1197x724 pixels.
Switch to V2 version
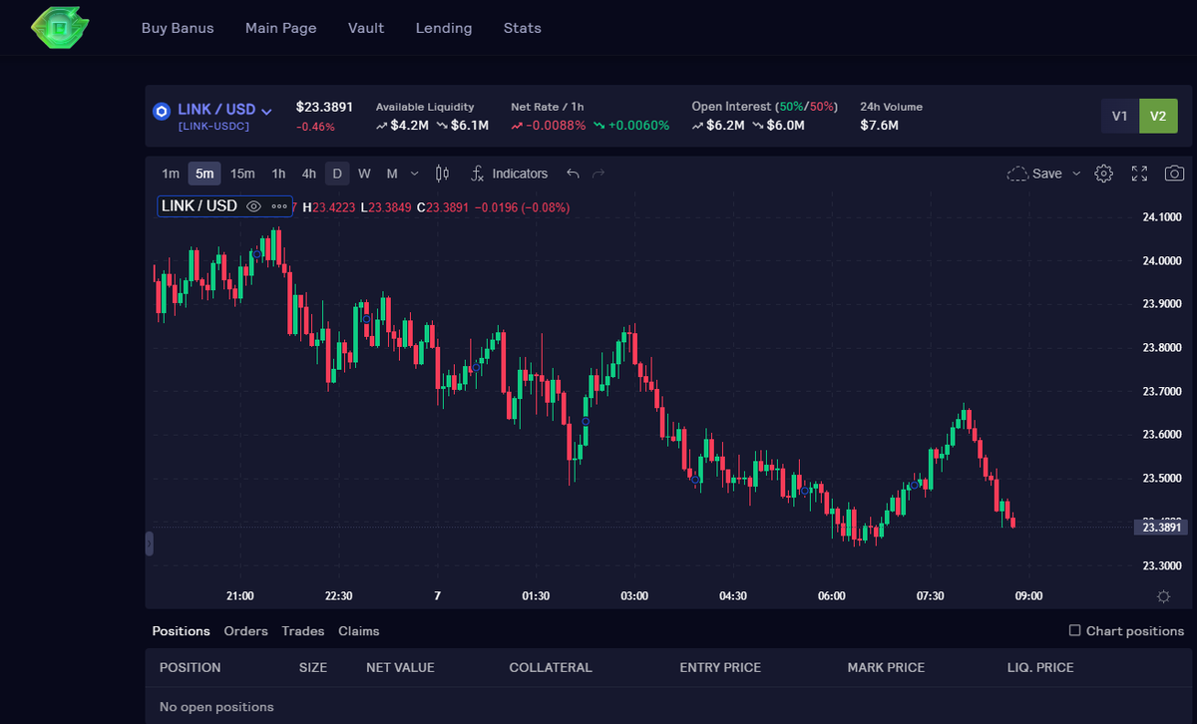click(1158, 116)
